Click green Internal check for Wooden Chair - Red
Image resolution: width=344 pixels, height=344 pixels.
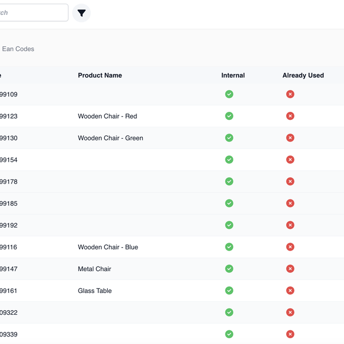[x=229, y=116]
